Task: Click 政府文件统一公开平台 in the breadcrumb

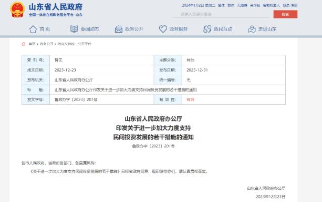Action: (x=75, y=44)
